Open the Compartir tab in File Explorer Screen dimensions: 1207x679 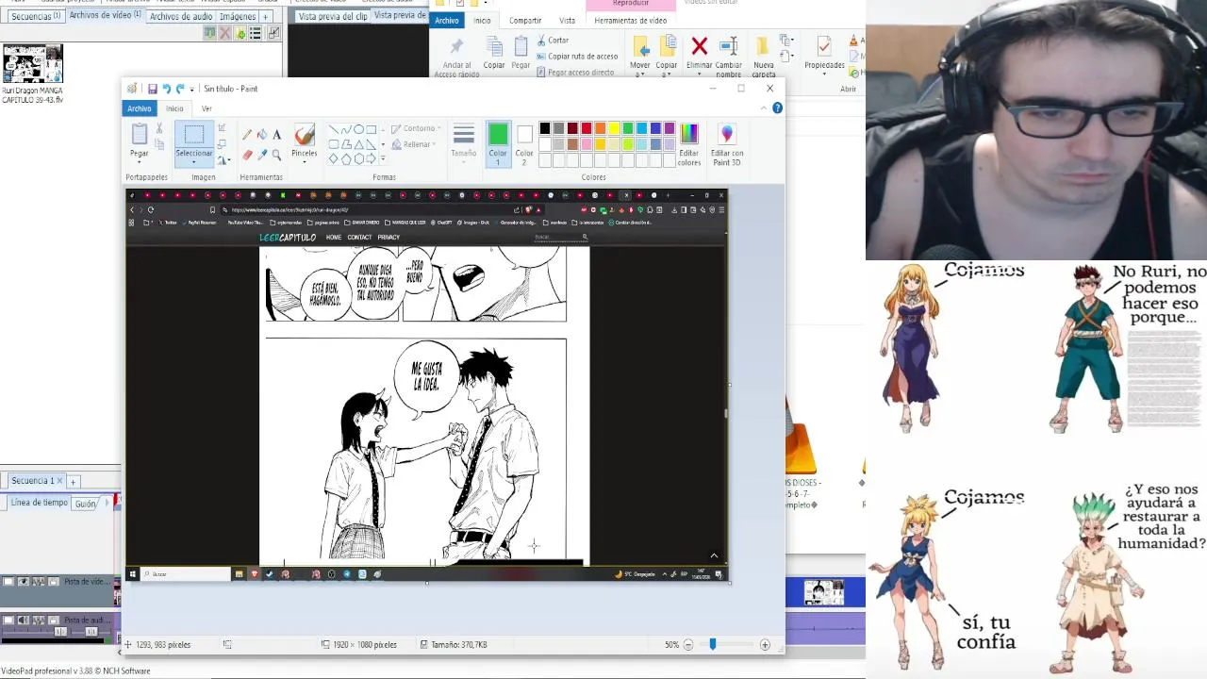525,21
